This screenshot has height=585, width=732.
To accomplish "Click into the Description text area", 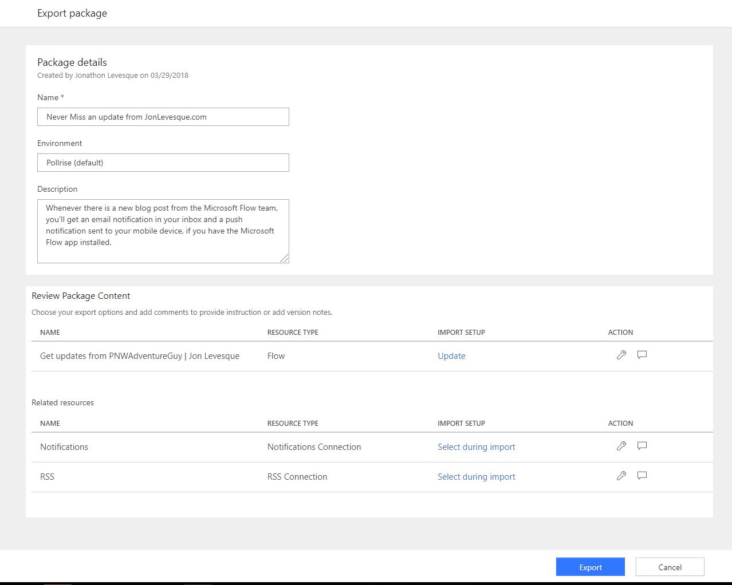I will pos(163,231).
